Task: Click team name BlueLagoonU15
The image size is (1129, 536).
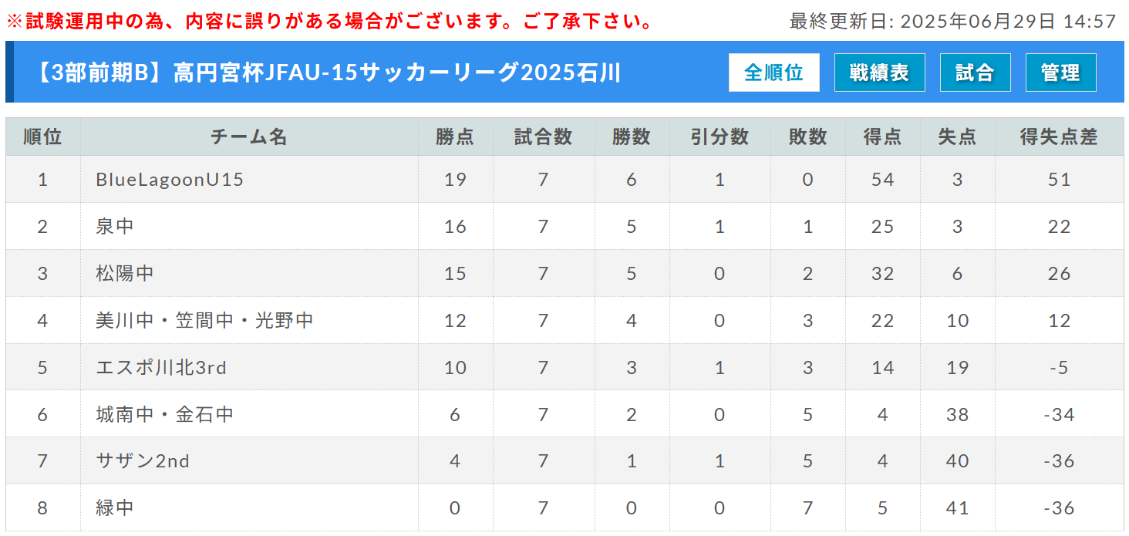Action: pos(170,180)
